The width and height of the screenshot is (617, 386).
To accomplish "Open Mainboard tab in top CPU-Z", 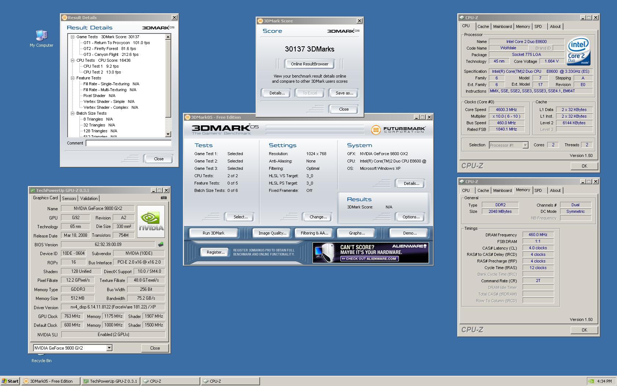I will click(502, 26).
